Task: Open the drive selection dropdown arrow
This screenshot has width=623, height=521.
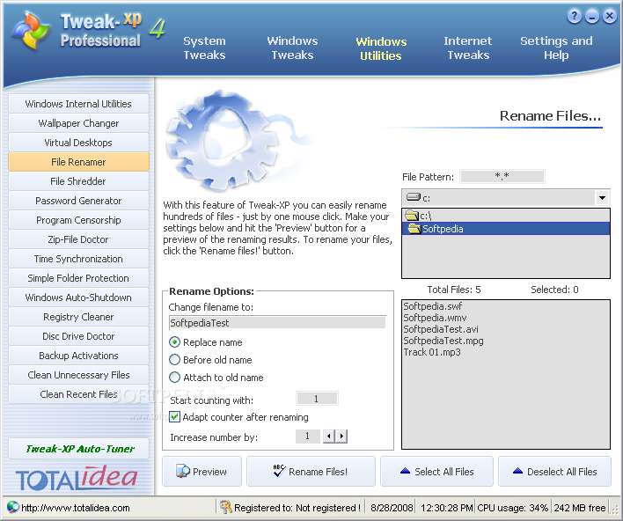Action: coord(602,197)
